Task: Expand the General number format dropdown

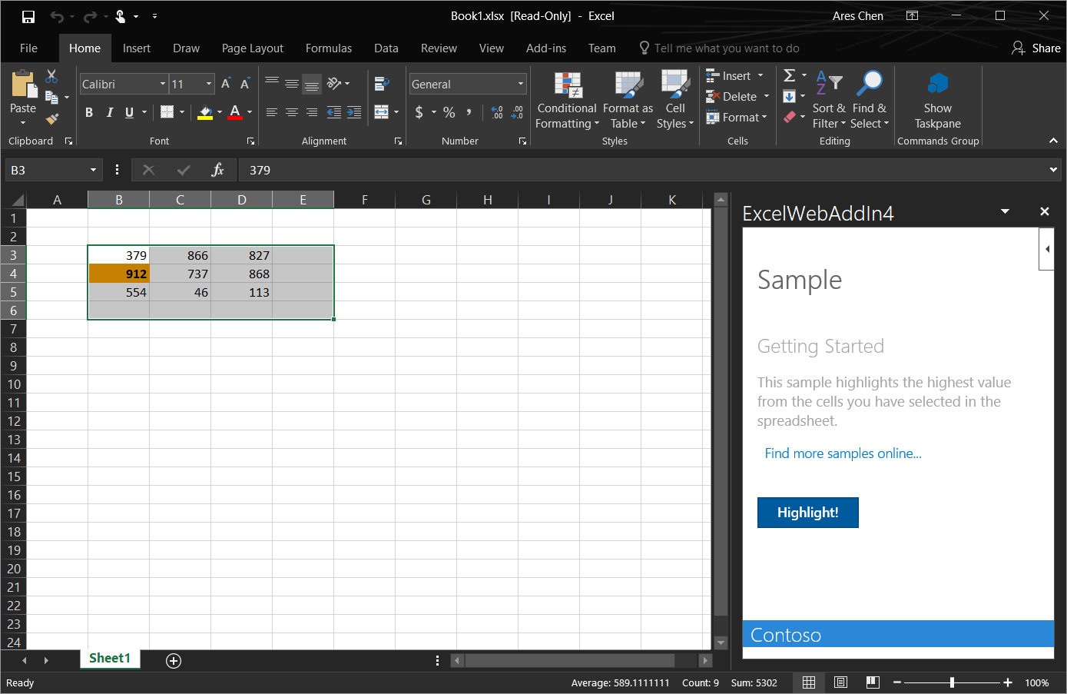Action: click(x=520, y=84)
